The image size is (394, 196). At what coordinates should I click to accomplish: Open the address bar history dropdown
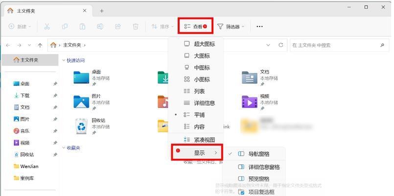click(x=268, y=45)
